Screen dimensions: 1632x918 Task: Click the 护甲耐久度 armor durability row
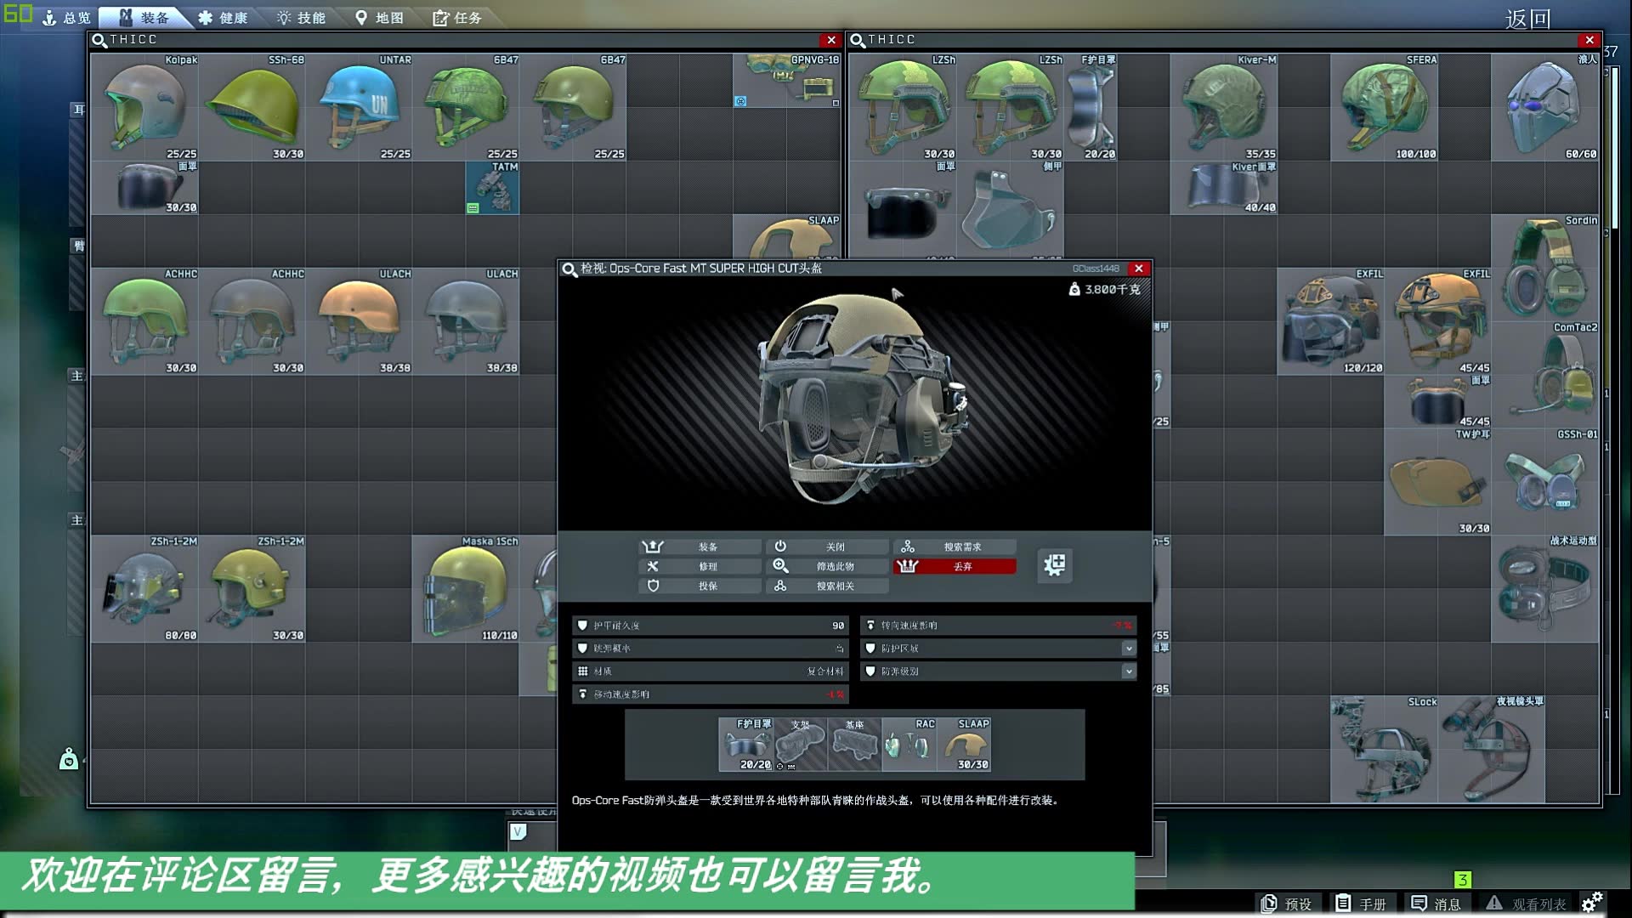pyautogui.click(x=710, y=626)
